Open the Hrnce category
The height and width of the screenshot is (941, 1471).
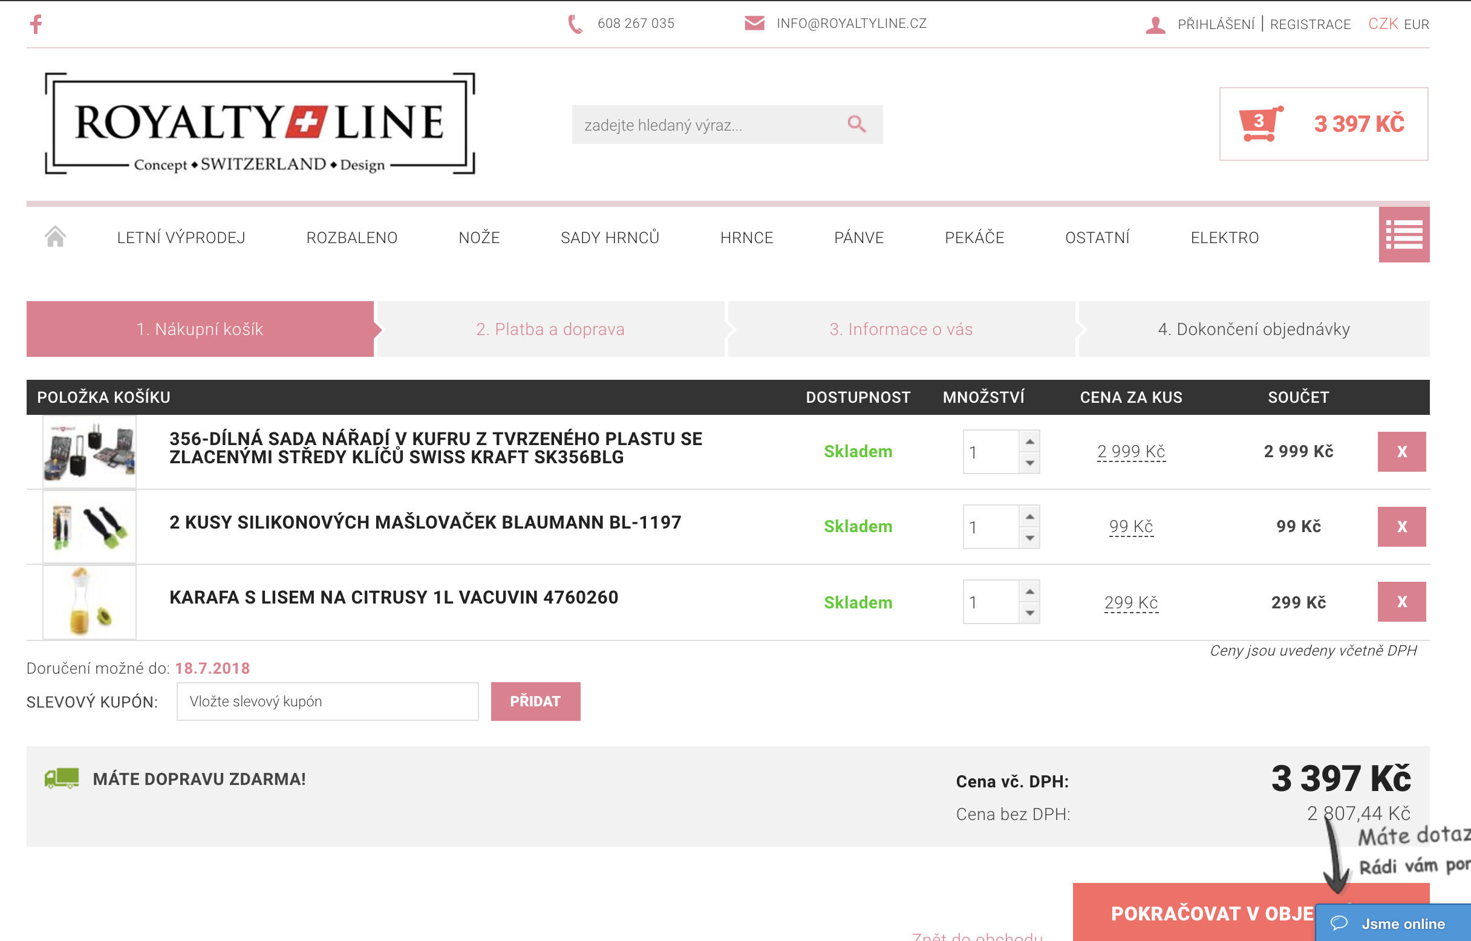coord(746,238)
